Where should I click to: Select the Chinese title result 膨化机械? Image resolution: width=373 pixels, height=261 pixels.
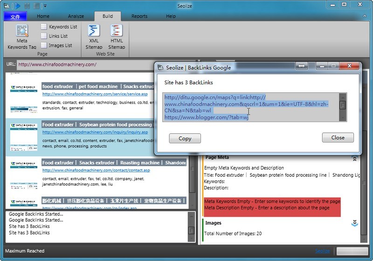point(114,200)
